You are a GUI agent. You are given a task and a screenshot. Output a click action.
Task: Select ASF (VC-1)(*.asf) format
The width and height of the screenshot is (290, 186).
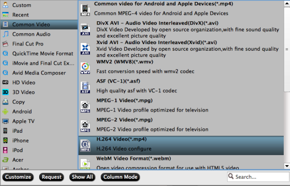181,87
